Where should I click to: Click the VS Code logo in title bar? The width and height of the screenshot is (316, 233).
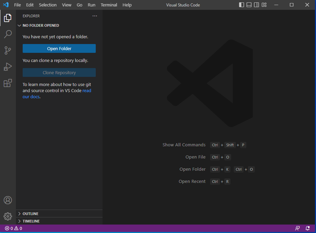point(6,5)
